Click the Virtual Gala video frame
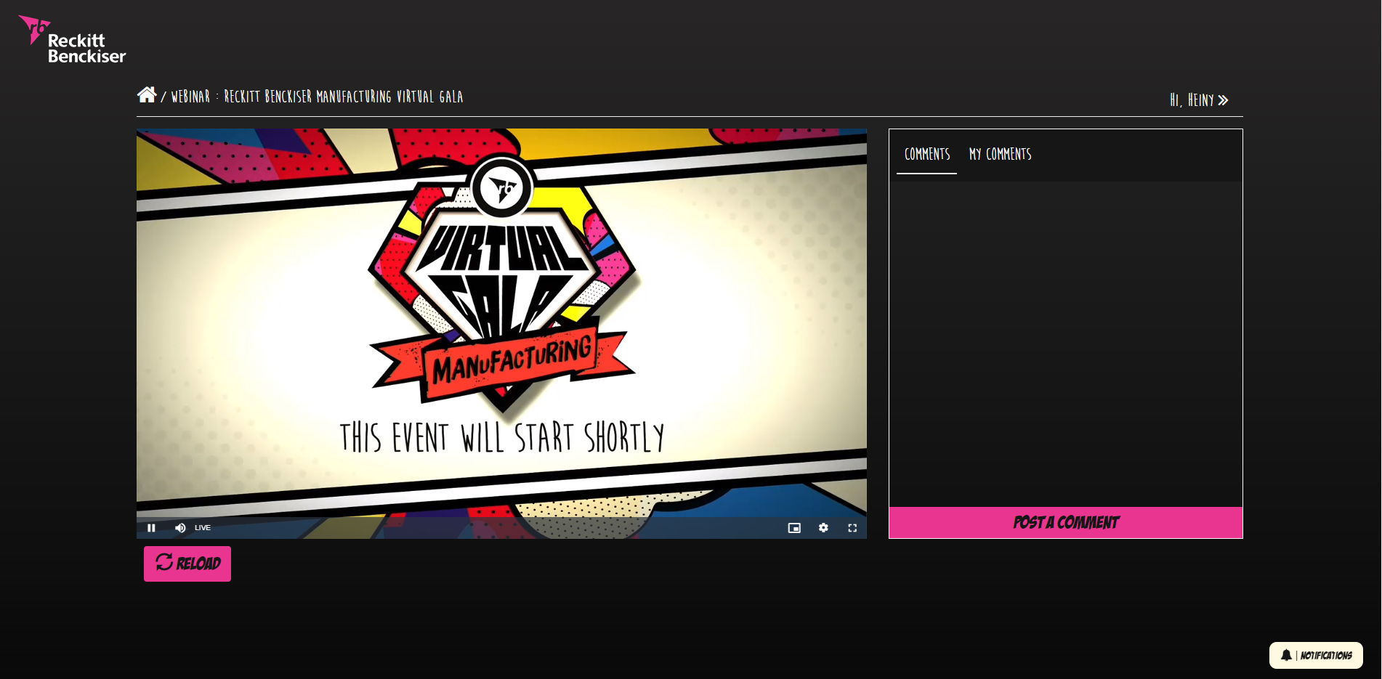 (501, 320)
